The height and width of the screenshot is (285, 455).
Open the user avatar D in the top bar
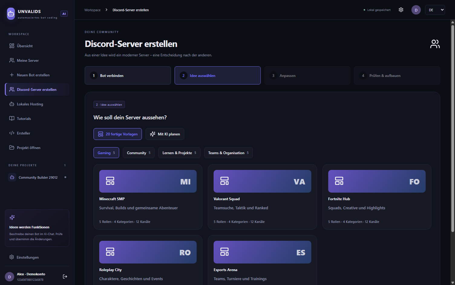[416, 10]
